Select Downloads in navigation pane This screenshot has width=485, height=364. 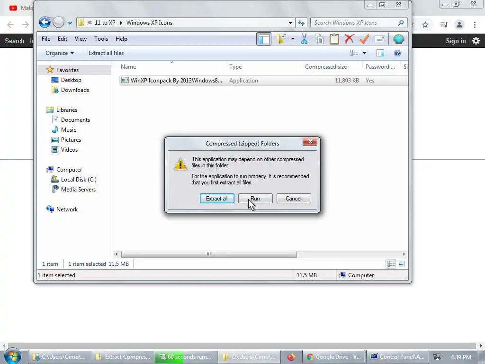coord(75,90)
